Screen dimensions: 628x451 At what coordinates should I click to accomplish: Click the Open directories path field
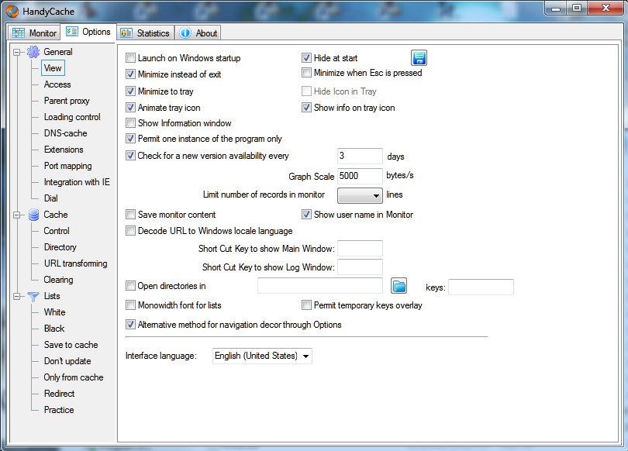[320, 286]
